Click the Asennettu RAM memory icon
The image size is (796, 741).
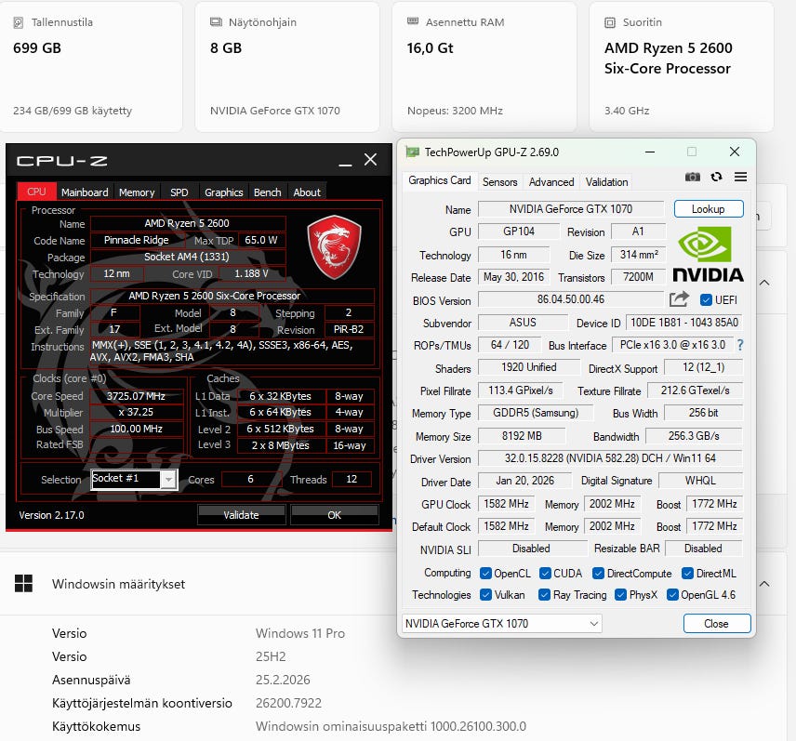(x=413, y=21)
